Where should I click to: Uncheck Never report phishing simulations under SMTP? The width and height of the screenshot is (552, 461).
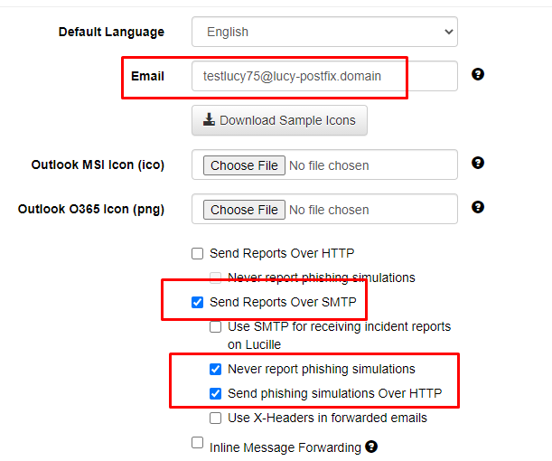(215, 369)
